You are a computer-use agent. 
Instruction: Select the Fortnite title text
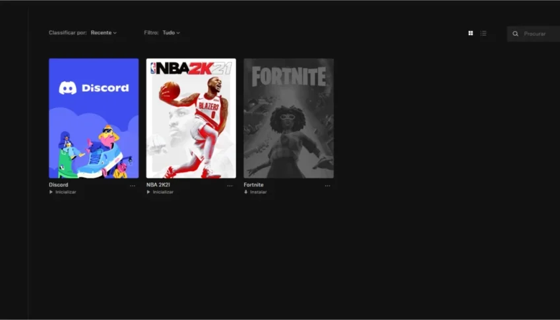click(x=253, y=184)
